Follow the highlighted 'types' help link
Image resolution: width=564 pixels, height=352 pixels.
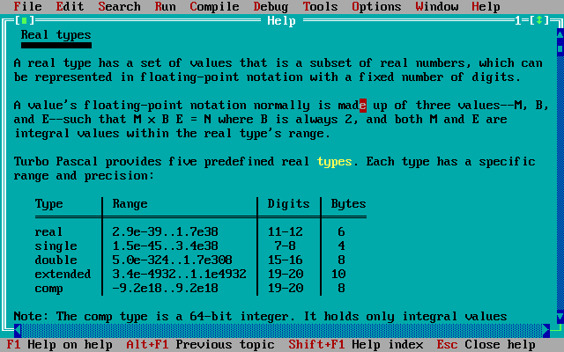(334, 162)
